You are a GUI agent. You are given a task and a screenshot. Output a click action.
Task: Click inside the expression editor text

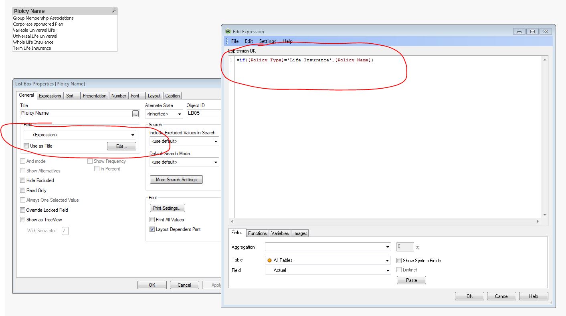tap(305, 60)
